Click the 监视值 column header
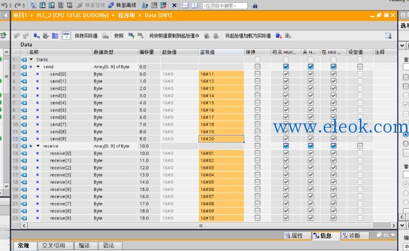This screenshot has width=409, height=251. (x=221, y=52)
